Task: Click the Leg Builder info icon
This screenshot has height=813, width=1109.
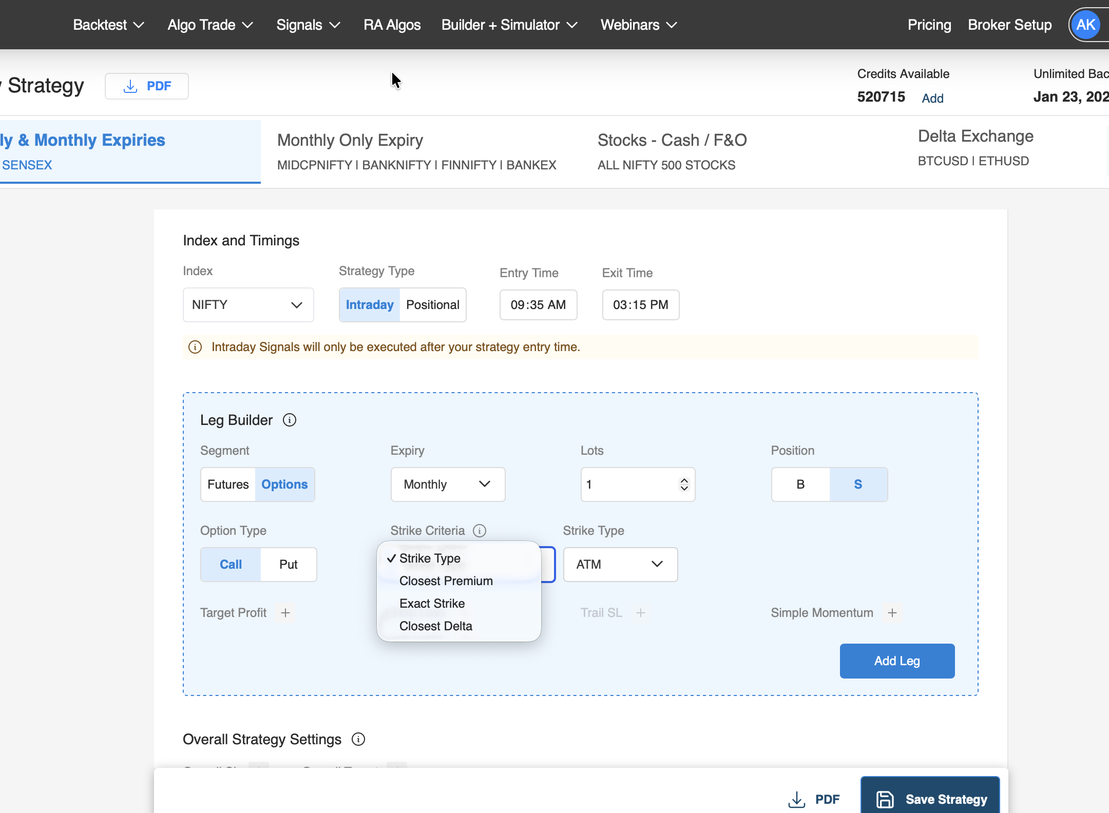Action: [290, 420]
